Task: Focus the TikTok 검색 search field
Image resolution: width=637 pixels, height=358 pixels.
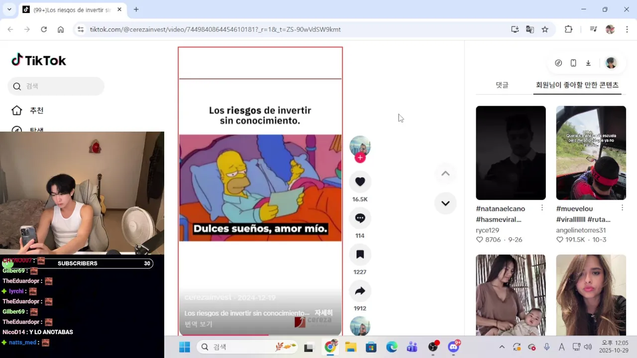Action: 56,86
